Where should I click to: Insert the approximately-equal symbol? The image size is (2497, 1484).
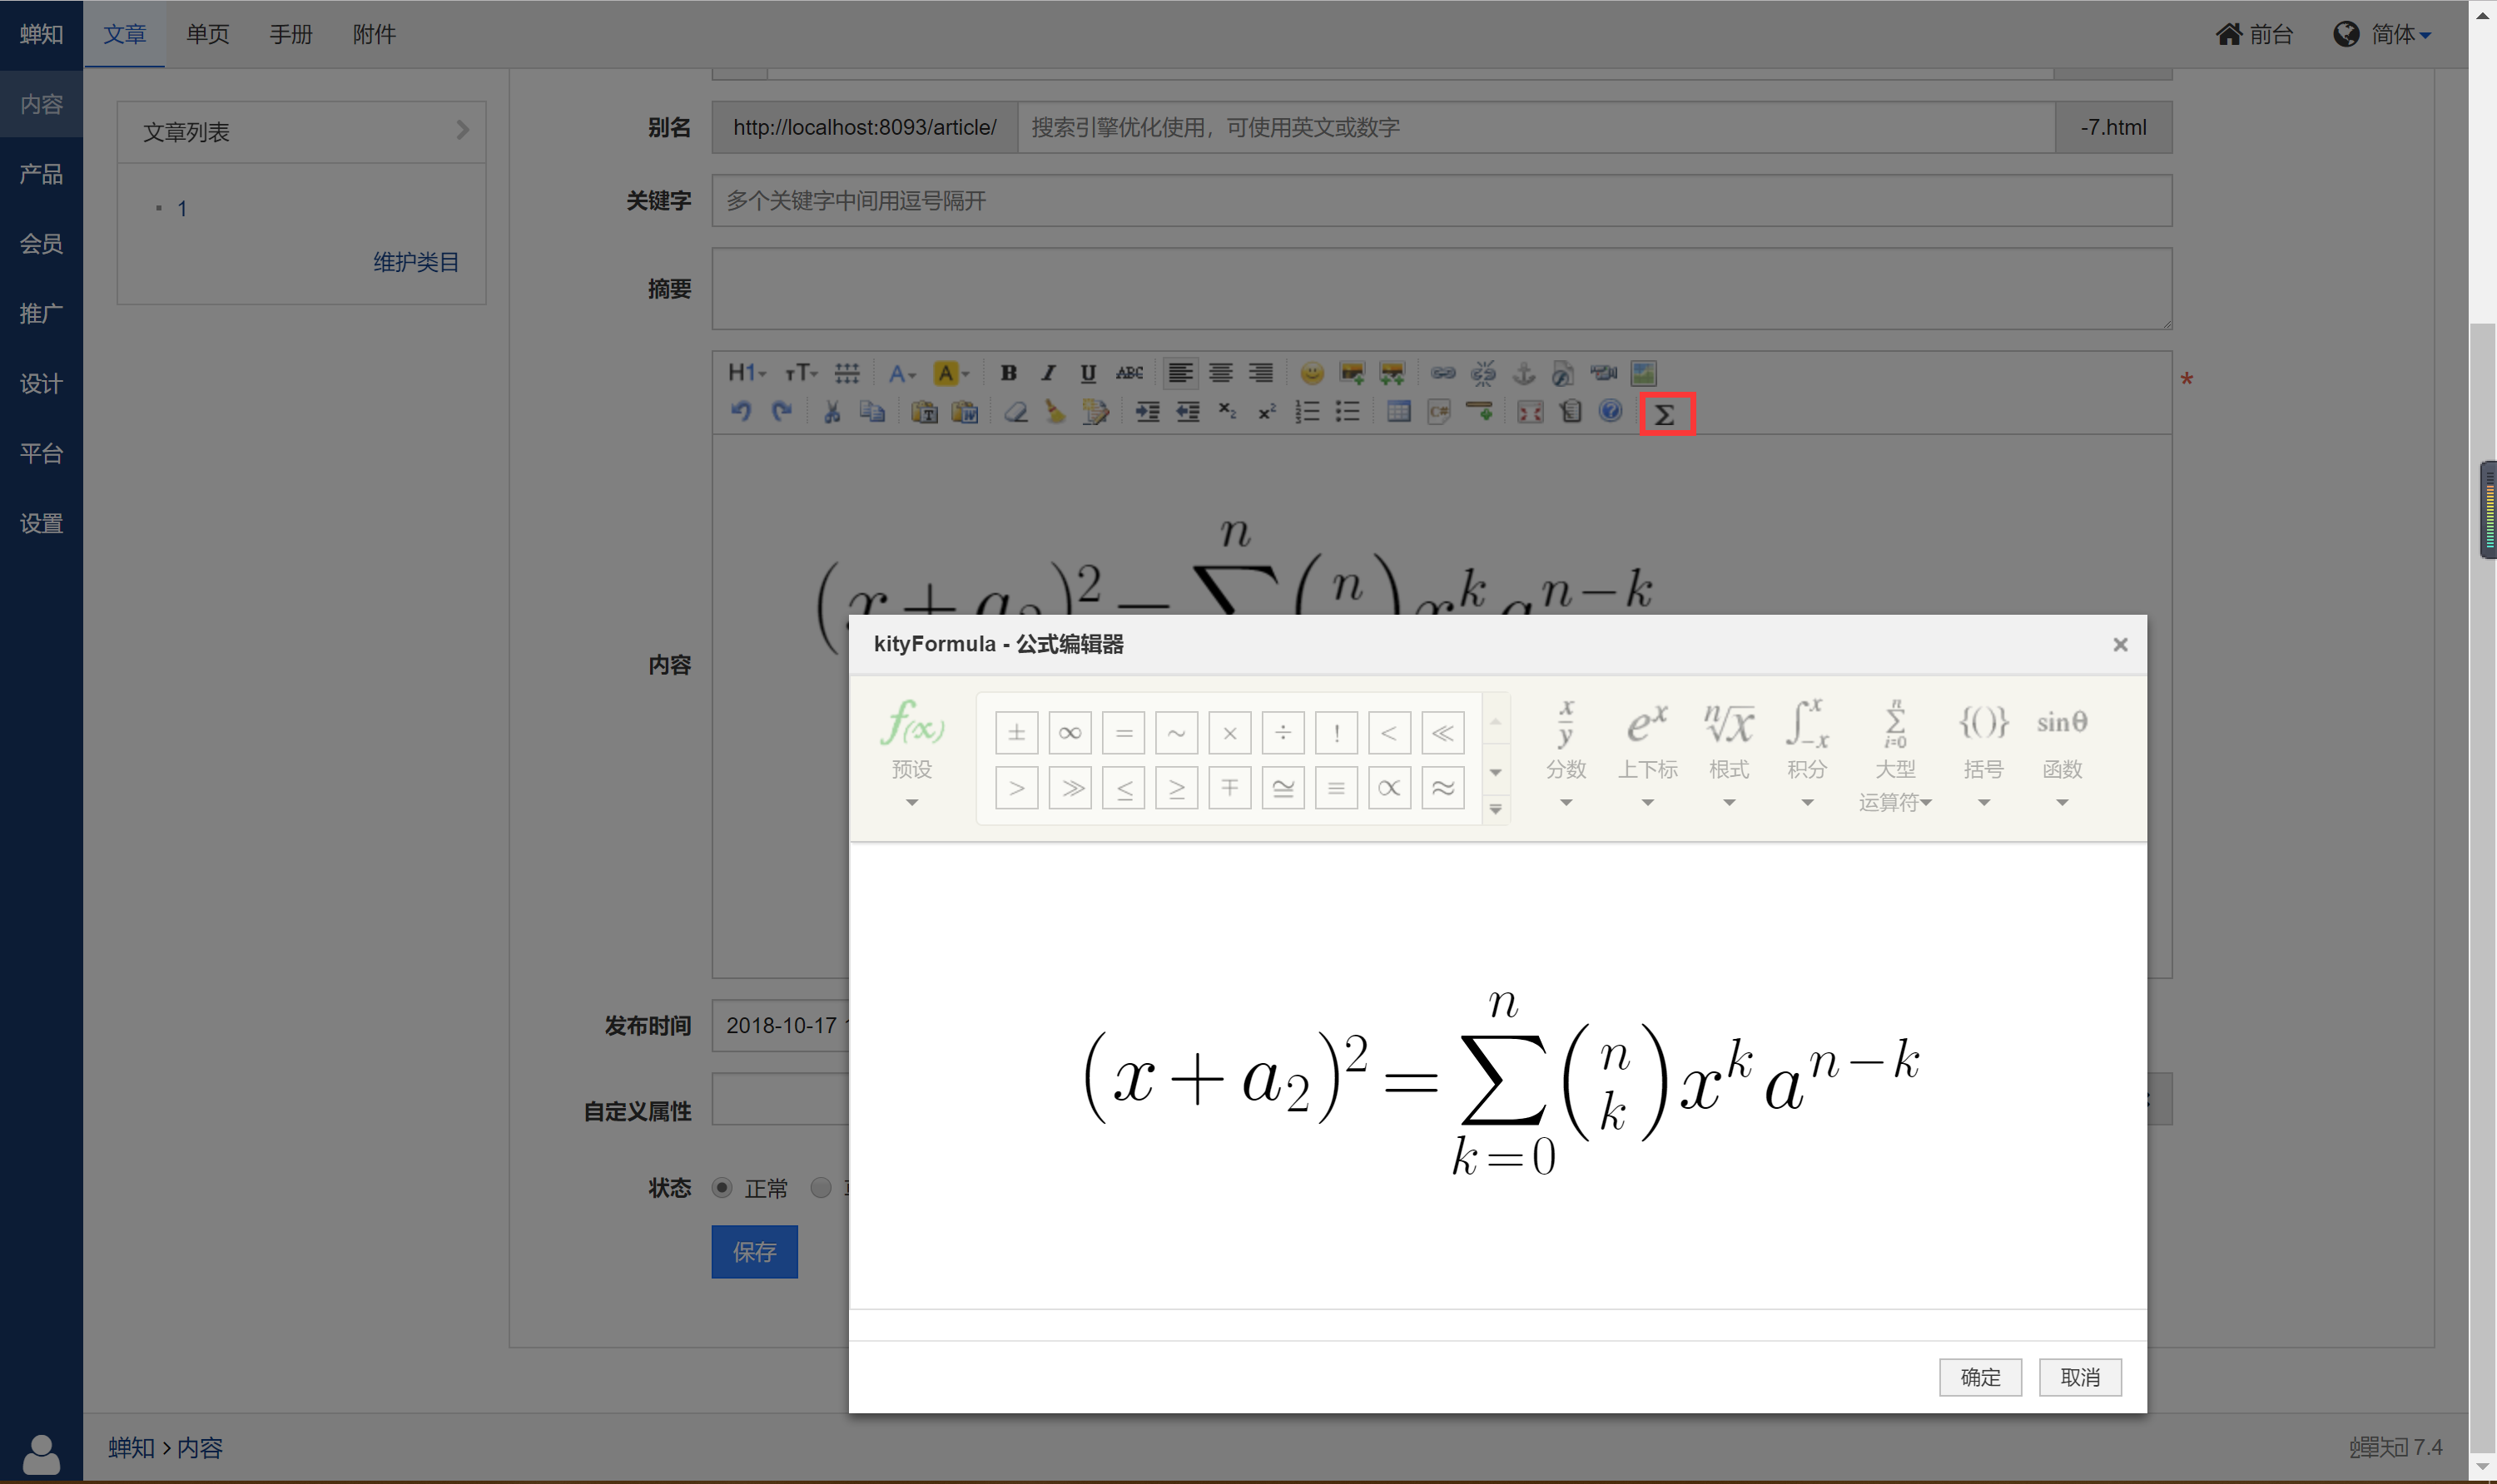tap(1442, 788)
